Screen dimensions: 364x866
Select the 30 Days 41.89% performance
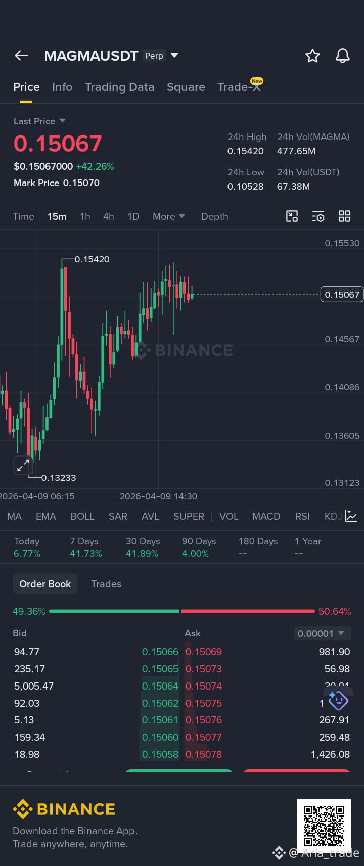point(143,547)
